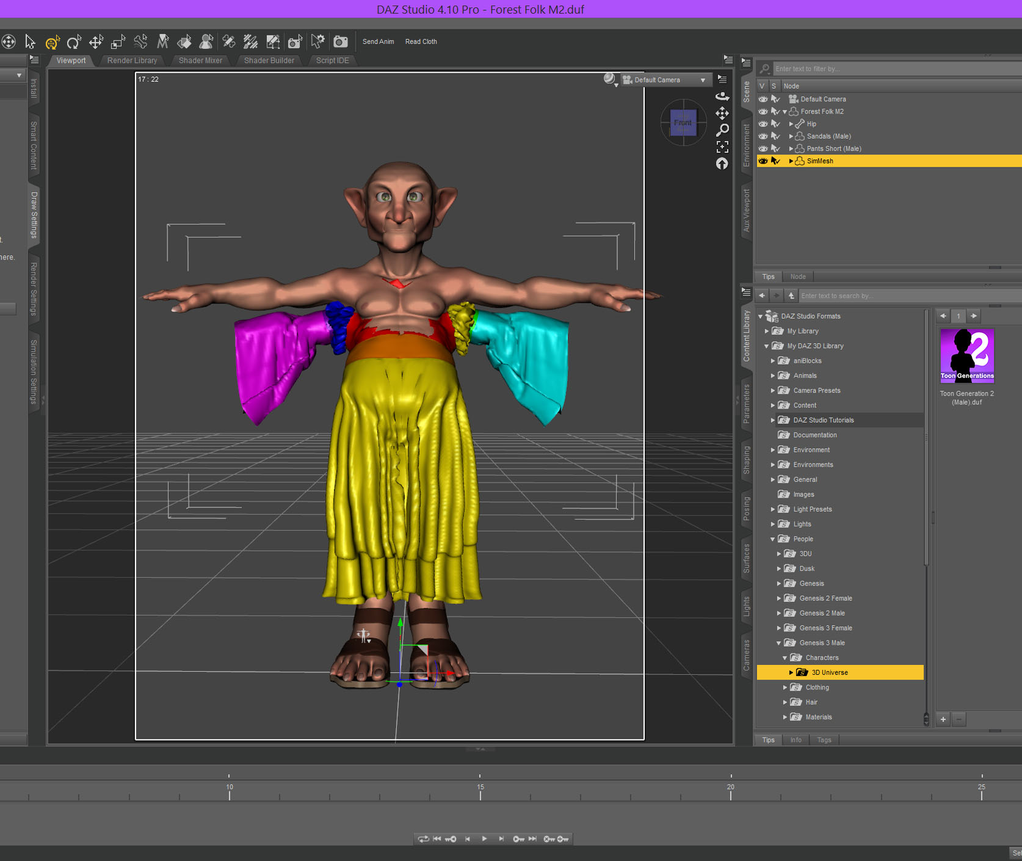Choose the Rotate tool

74,42
